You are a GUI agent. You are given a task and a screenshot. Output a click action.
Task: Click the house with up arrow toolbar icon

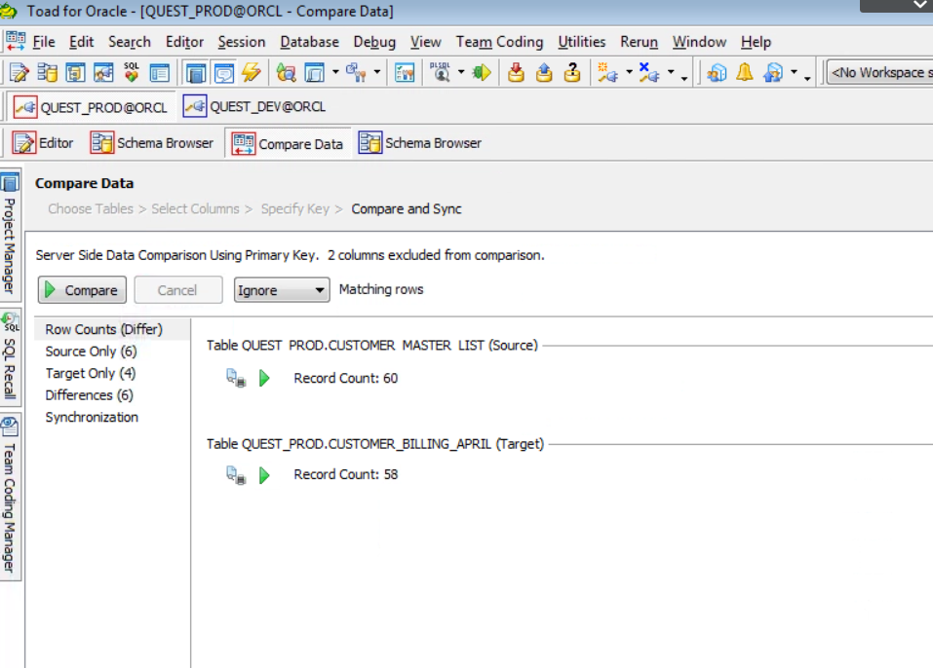coord(773,72)
